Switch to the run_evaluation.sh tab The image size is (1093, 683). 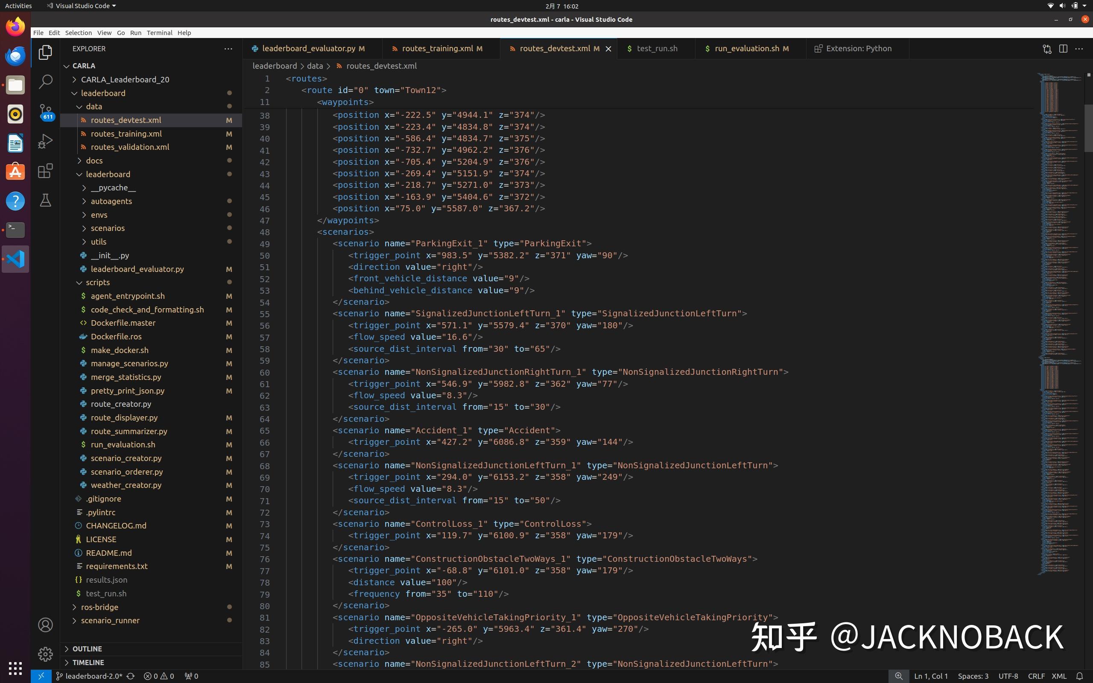coord(747,48)
